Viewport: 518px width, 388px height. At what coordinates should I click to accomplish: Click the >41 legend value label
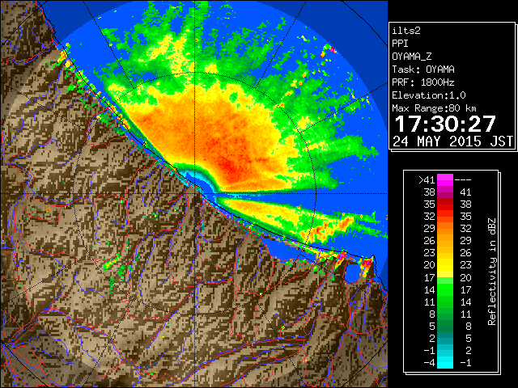pyautogui.click(x=427, y=180)
